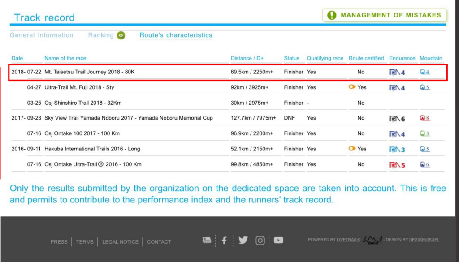This screenshot has width=459, height=262.
Task: Click the Date column header
Action: (x=17, y=58)
